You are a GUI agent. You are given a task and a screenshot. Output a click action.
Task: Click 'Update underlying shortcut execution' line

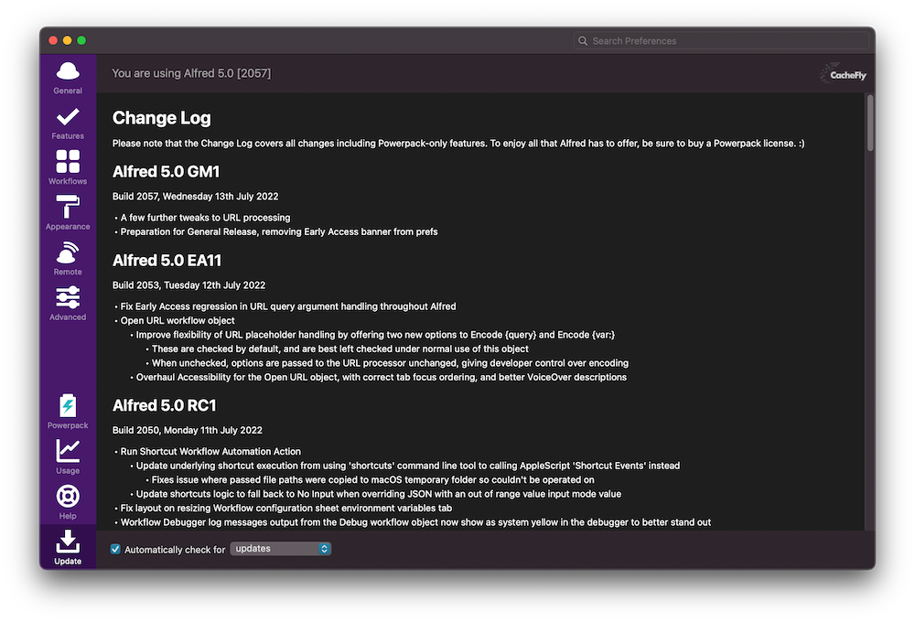[x=408, y=466]
